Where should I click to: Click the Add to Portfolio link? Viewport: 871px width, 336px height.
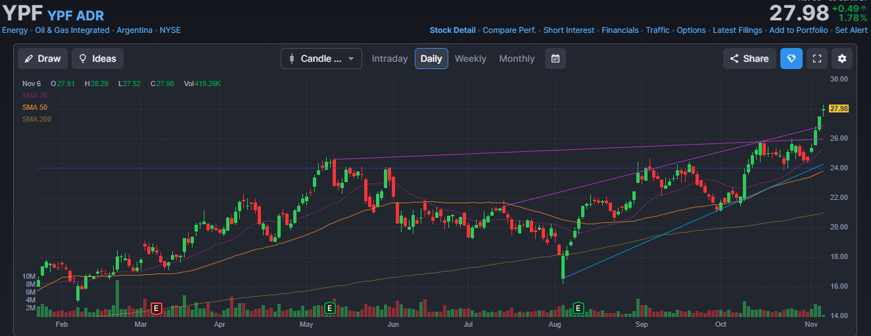(799, 30)
